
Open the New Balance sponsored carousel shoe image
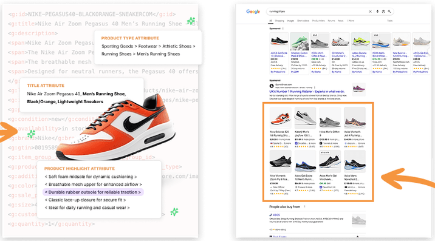tap(401, 41)
